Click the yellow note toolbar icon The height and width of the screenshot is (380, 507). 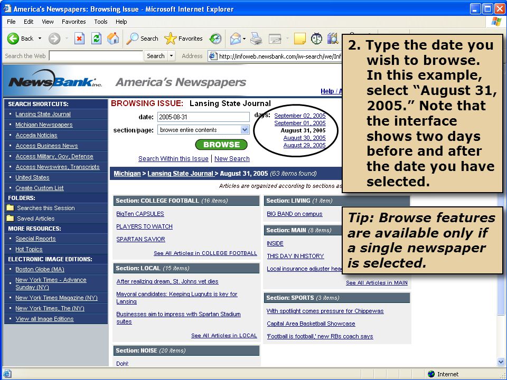coord(300,39)
